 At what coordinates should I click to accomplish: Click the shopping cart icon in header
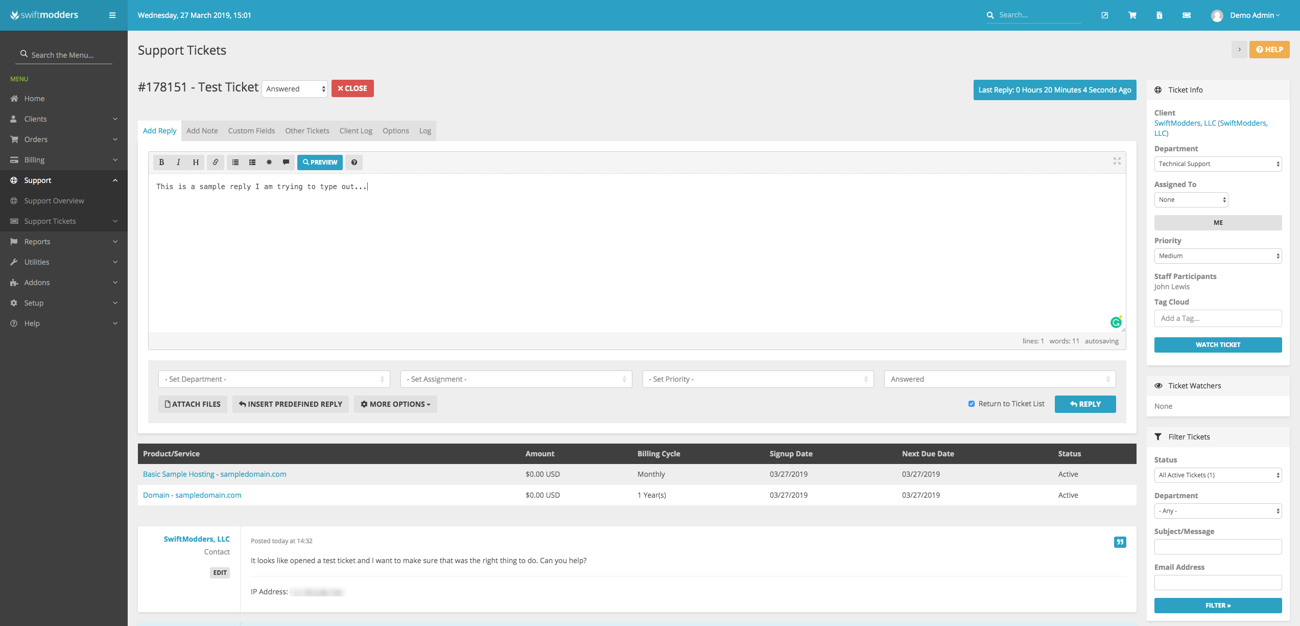[x=1132, y=15]
